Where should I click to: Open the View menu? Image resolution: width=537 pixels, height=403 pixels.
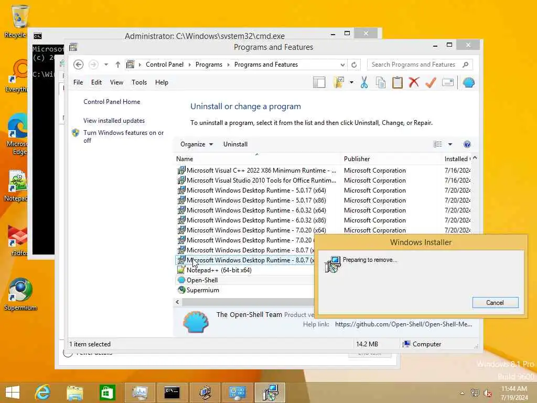tap(116, 82)
